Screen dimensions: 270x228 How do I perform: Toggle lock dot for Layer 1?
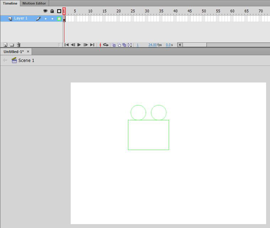52,18
